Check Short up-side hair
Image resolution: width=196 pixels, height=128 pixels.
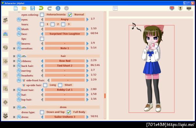[60, 85]
